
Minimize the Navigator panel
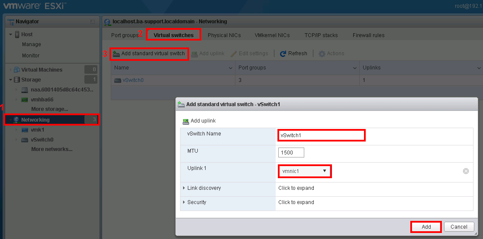(92, 22)
